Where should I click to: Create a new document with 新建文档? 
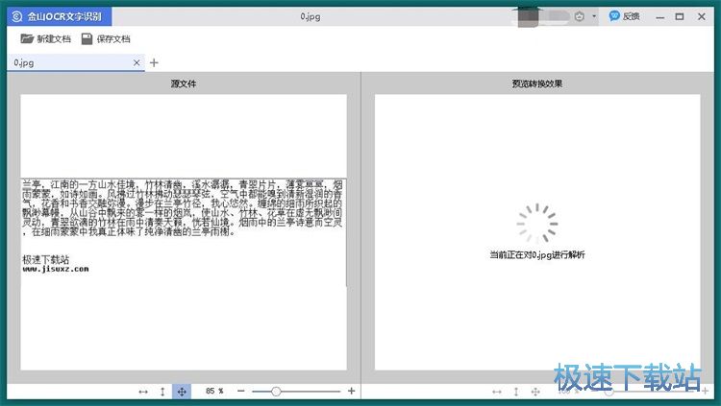click(45, 39)
